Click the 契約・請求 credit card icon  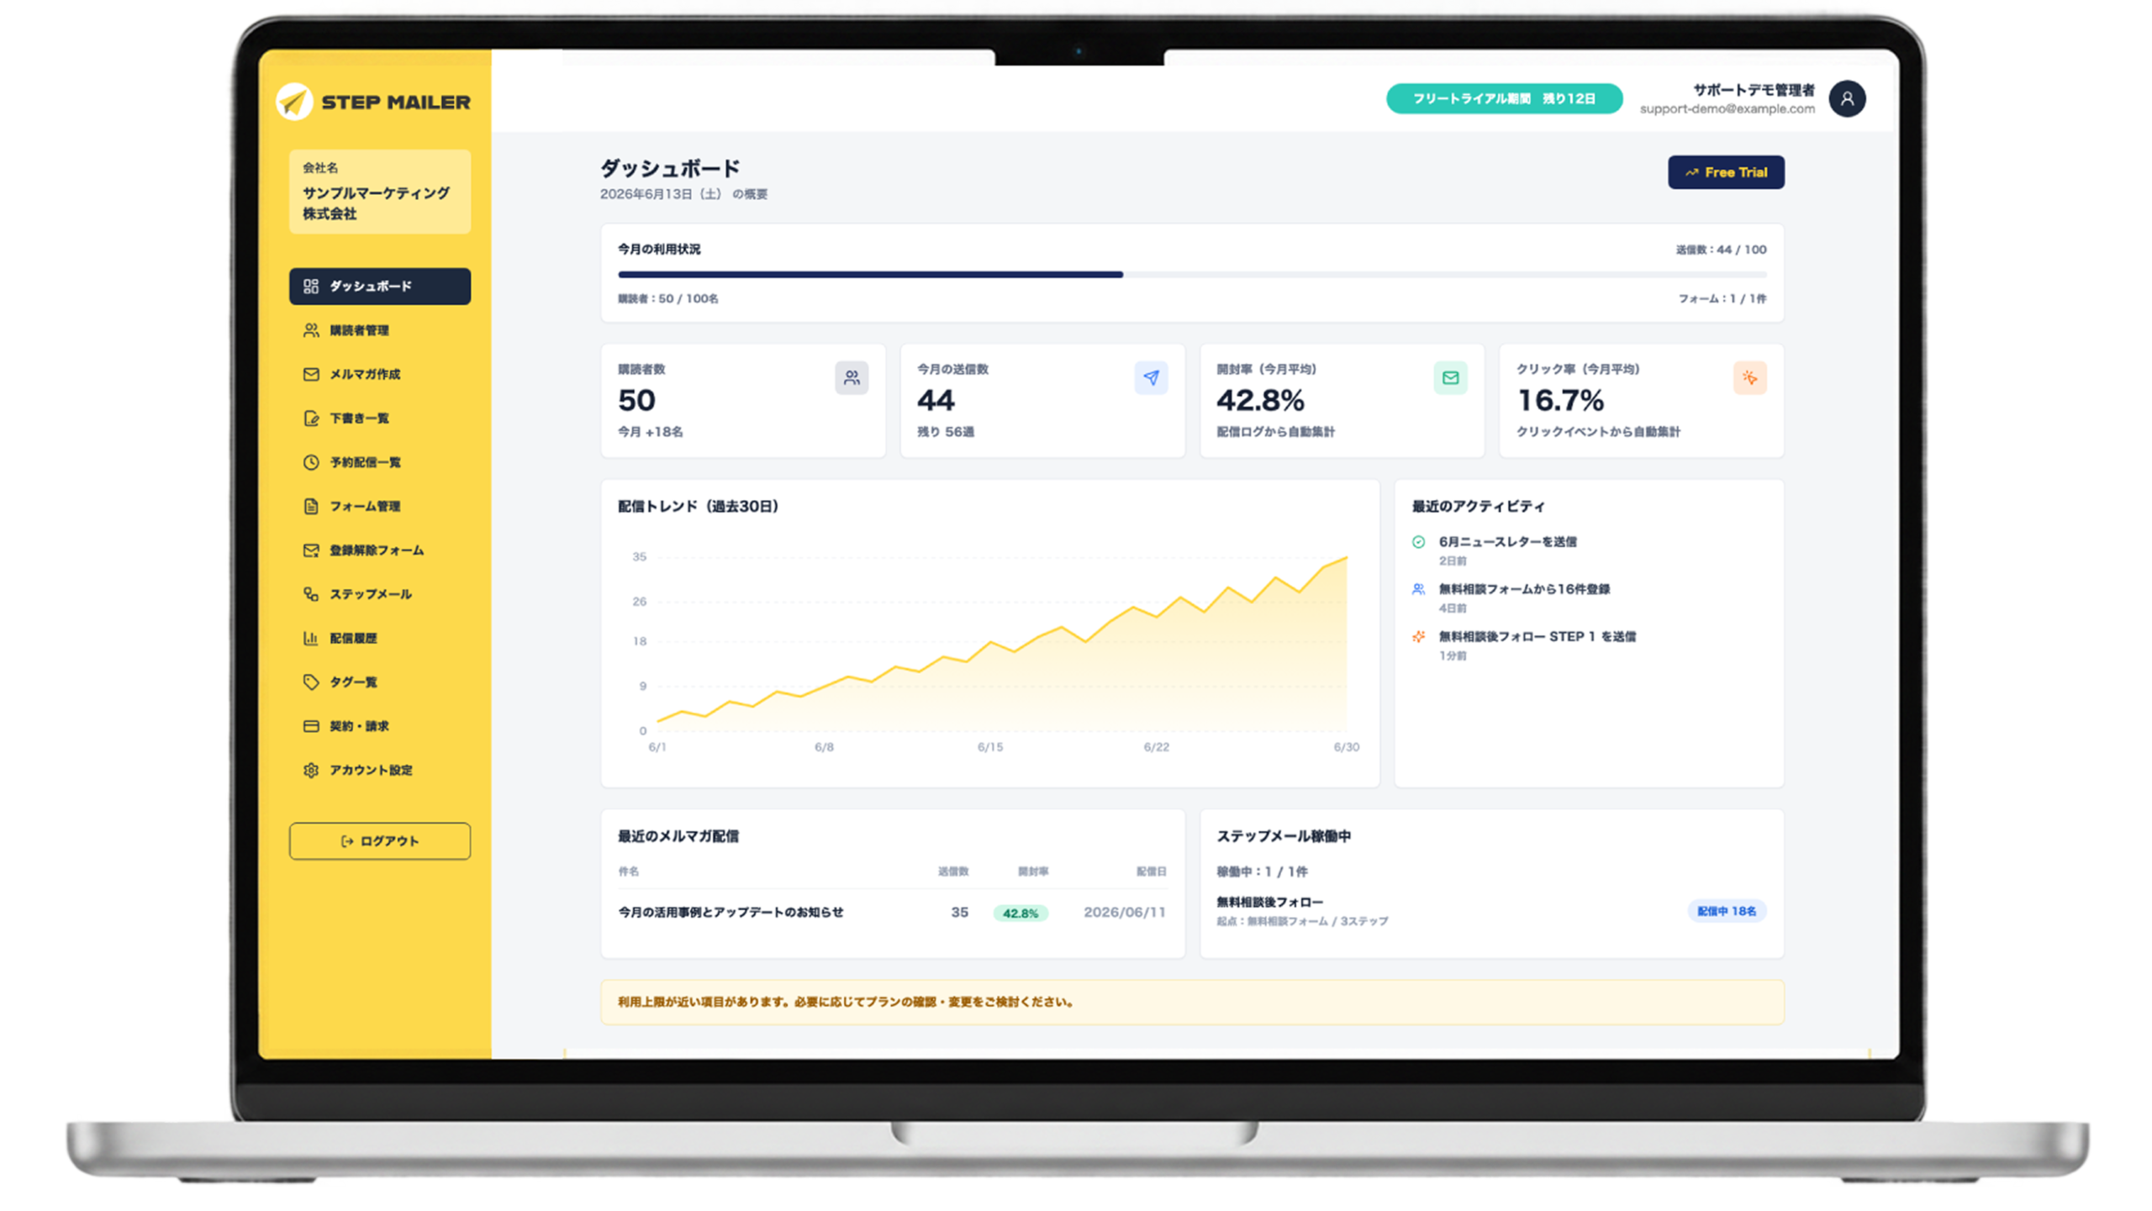[x=311, y=726]
